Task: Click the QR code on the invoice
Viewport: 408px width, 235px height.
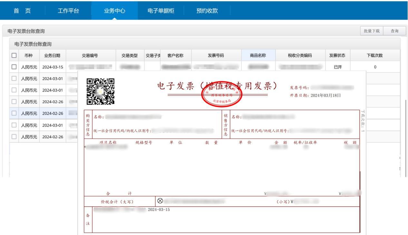Action: click(x=101, y=91)
